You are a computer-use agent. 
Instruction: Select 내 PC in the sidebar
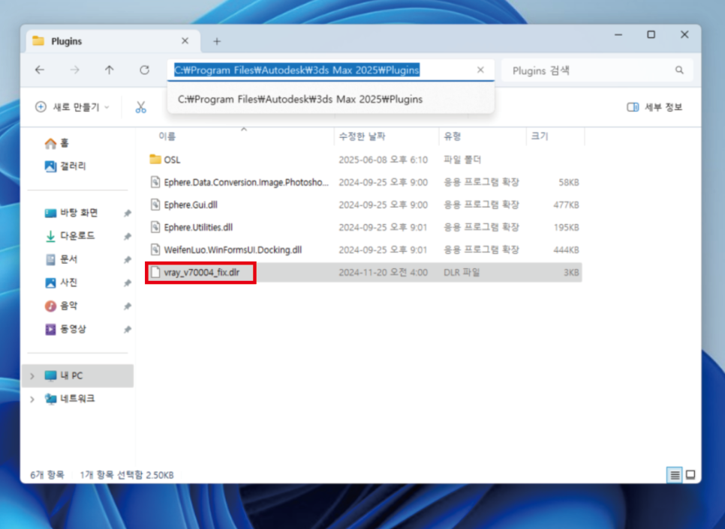[78, 375]
